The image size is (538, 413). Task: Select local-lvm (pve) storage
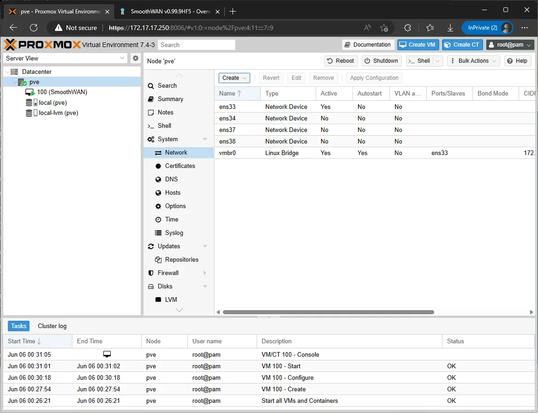click(x=58, y=113)
